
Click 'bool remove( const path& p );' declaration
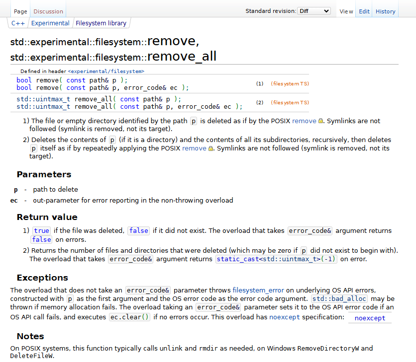coord(72,80)
